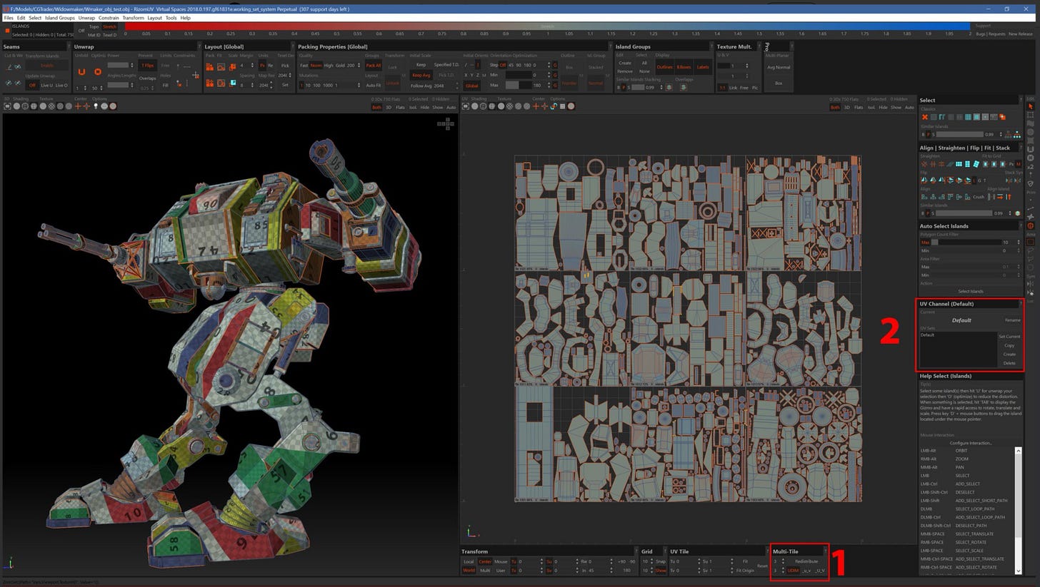Open the Edit menu
This screenshot has width=1040, height=587.
[x=21, y=18]
